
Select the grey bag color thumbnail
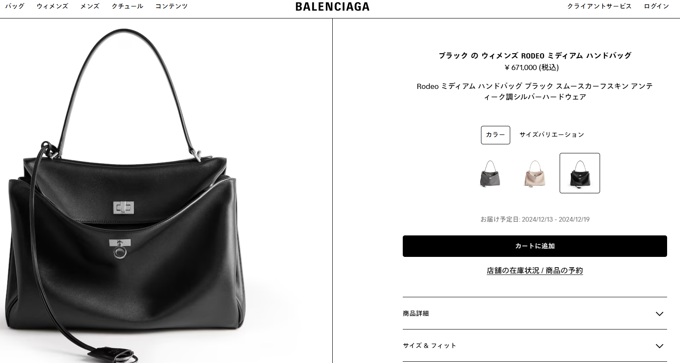pyautogui.click(x=490, y=173)
